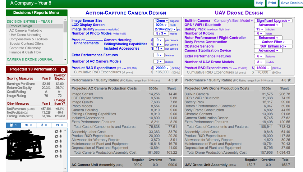Open the Obstacle Sensors 360° Enhanced dropdown
Screen dimensions: 303x172
(x=273, y=46)
